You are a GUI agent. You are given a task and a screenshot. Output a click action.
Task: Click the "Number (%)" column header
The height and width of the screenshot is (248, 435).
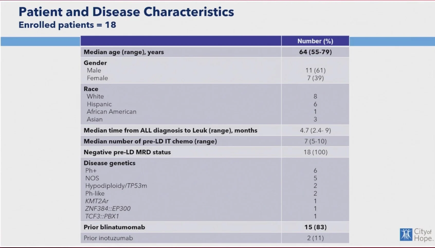315,41
